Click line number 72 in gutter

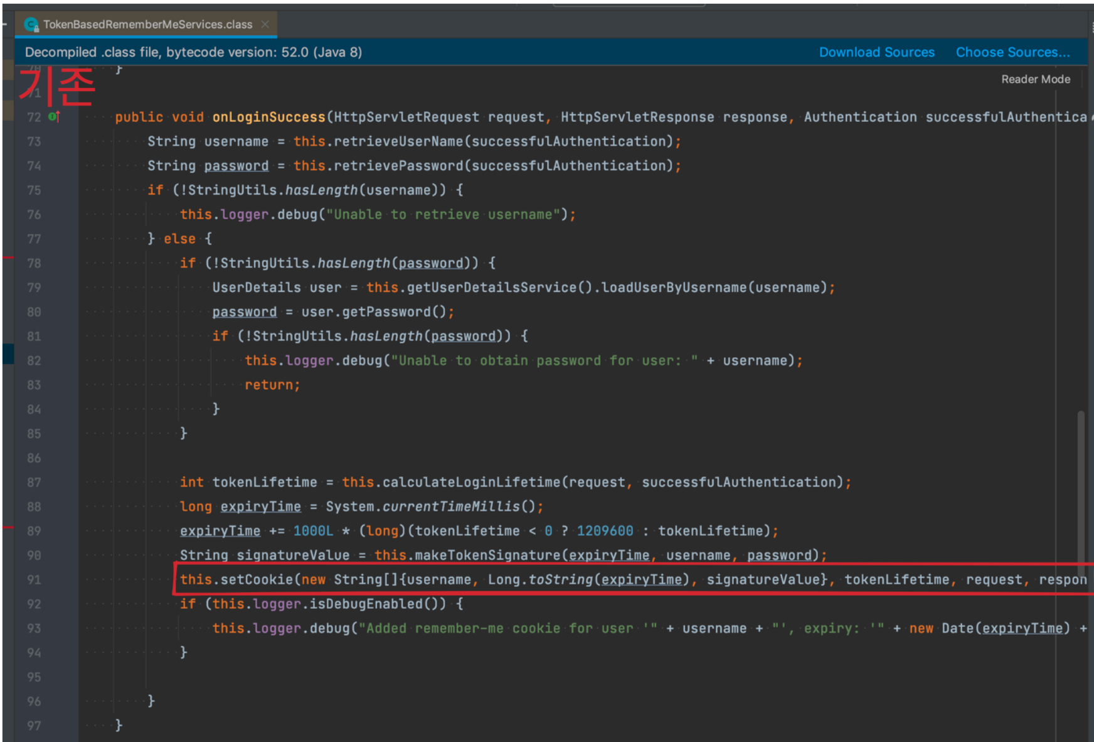point(34,117)
